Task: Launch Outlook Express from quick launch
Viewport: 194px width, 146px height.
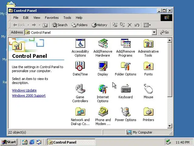Action: pos(39,142)
